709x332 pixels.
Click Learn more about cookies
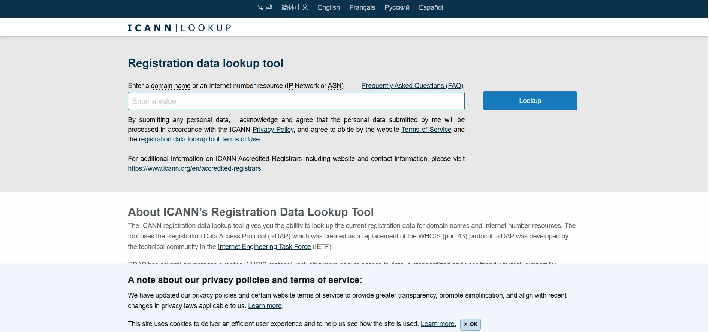(438, 324)
